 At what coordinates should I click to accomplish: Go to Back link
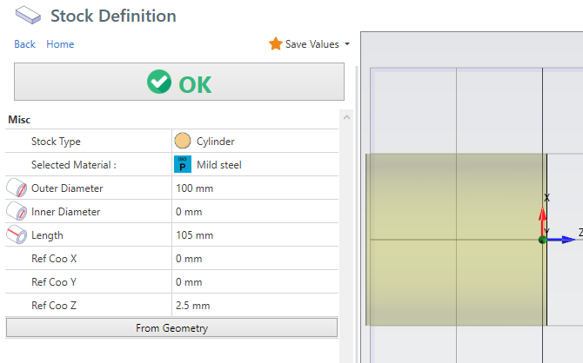click(x=24, y=44)
